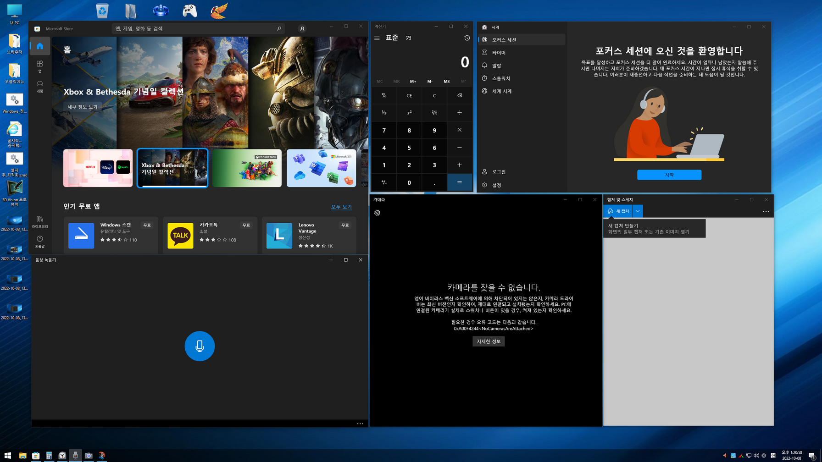This screenshot has height=462, width=822.
Task: Select the Xbox & Bethesda collection card
Action: (172, 168)
